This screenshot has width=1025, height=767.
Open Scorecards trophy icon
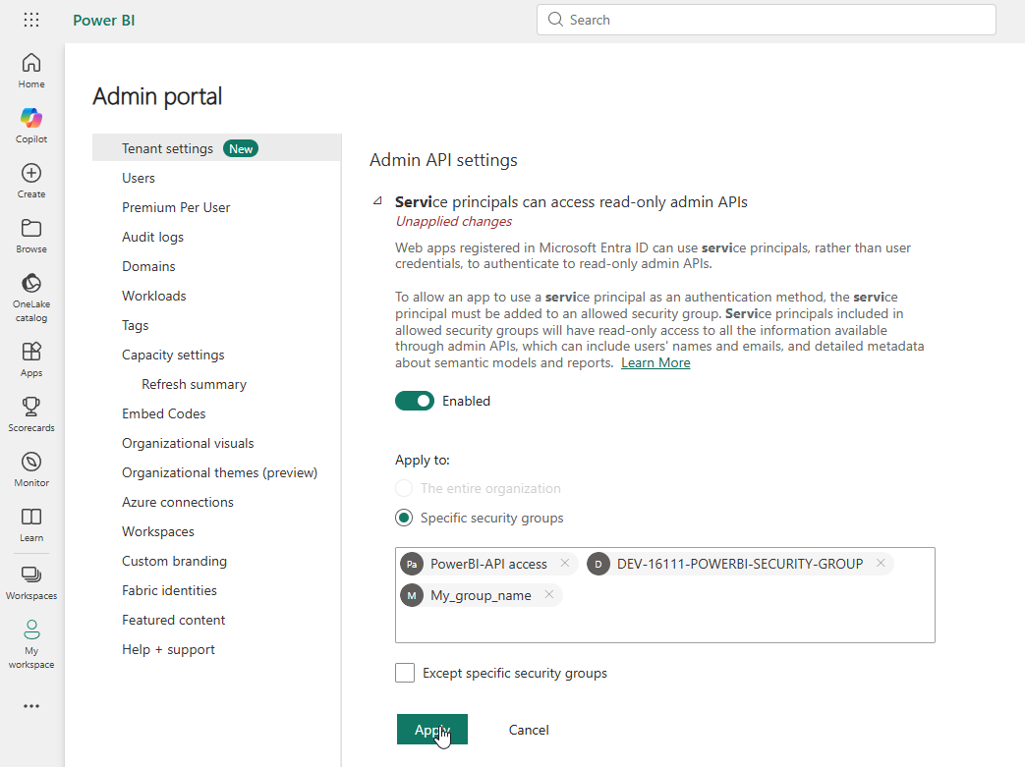[x=31, y=412]
